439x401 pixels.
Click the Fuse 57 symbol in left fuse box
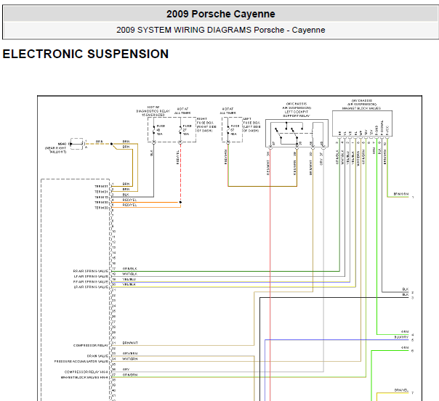pyautogui.click(x=228, y=130)
